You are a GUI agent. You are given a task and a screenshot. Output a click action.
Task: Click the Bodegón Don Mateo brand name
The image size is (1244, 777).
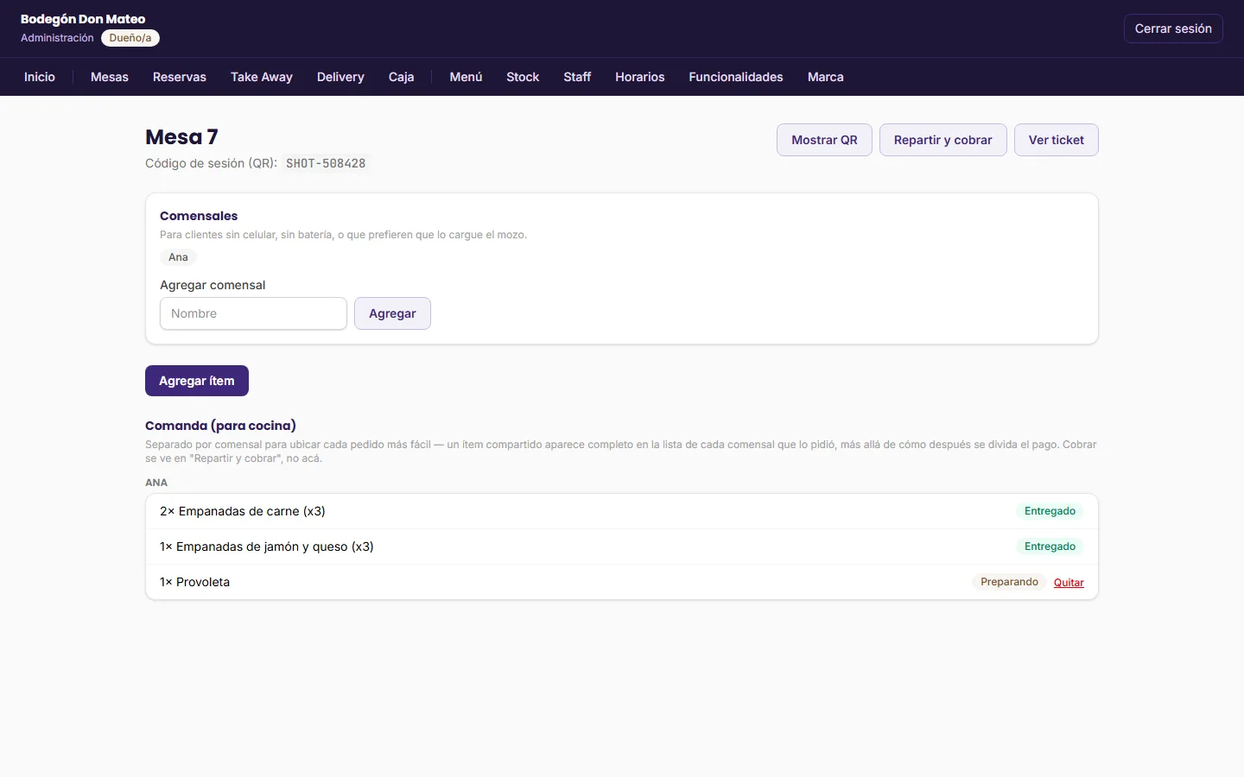[x=83, y=19]
